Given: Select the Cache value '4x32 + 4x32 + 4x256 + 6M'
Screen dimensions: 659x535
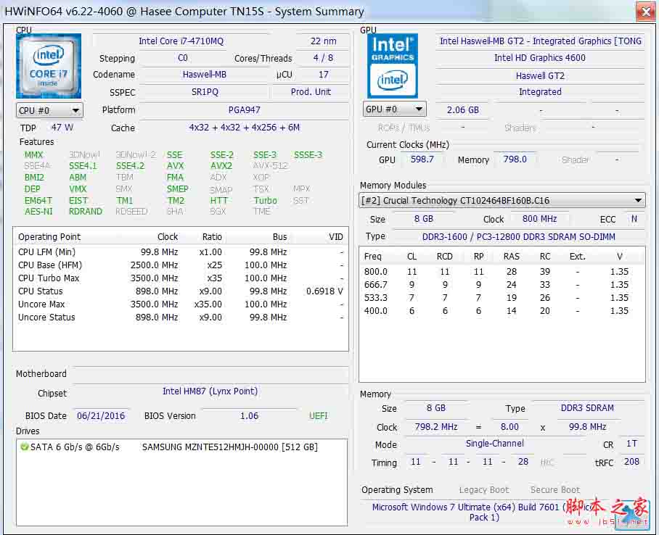Looking at the screenshot, I should point(244,128).
